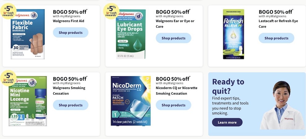
Task: Open the Lastacaft or Refresh Eye Care title
Action: point(278,23)
